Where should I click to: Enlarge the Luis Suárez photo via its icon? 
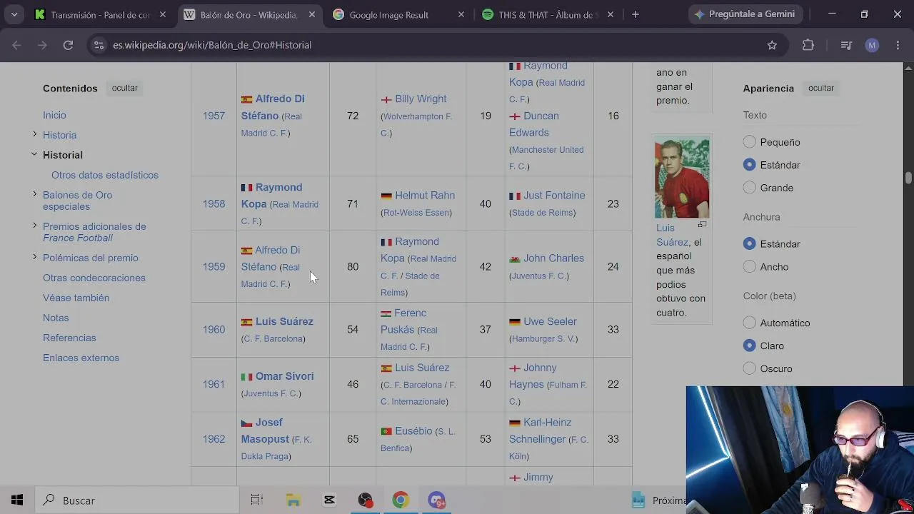point(702,224)
